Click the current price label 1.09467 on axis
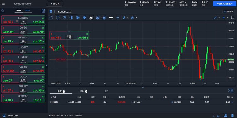Screen dimensions: 237x118 point(231,59)
